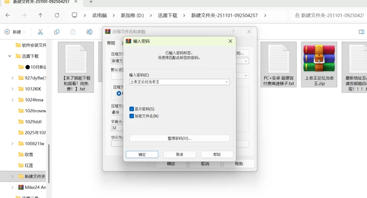
Task: Select the ●10月新品 folder in sidebar
Action: point(32,67)
